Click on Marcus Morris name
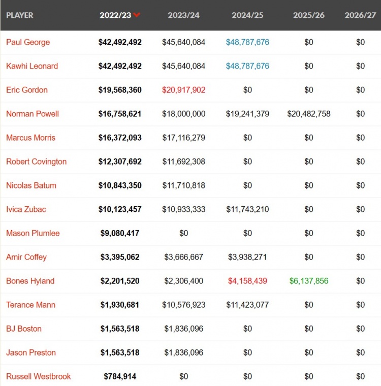This screenshot has width=381, height=386. (30, 138)
